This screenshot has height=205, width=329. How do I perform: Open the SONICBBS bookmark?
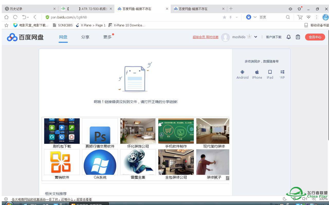click(62, 25)
